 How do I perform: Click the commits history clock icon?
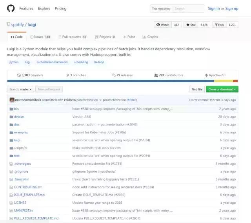click(19, 75)
